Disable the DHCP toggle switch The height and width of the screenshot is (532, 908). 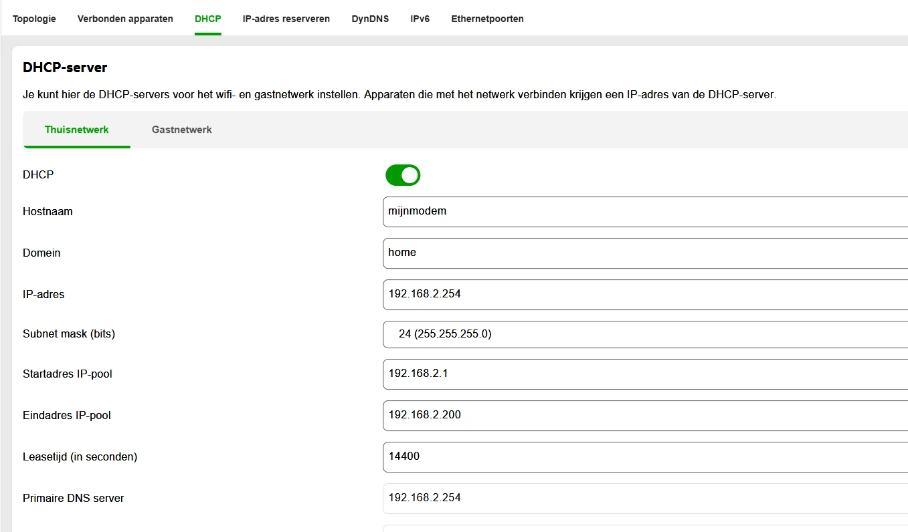pyautogui.click(x=403, y=175)
